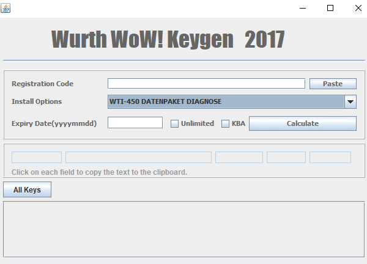Click the first output key field

coord(37,158)
